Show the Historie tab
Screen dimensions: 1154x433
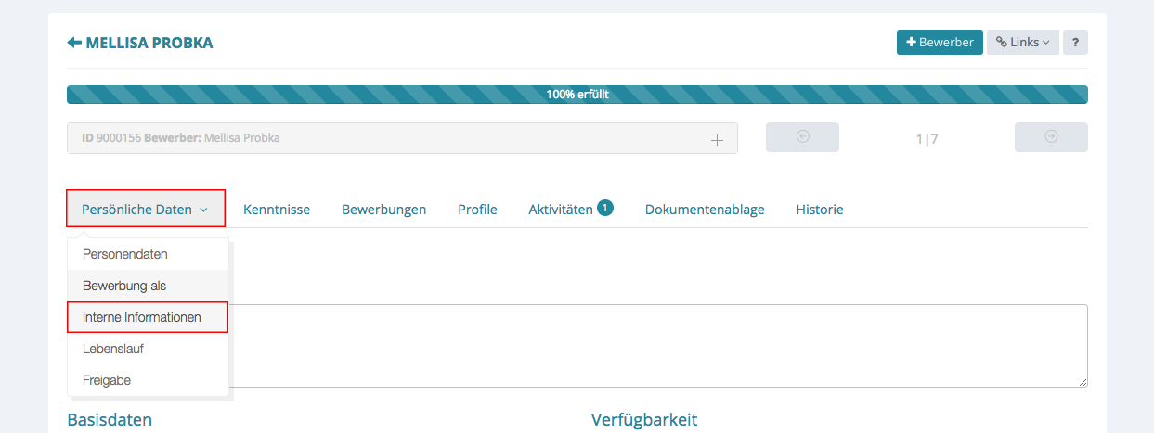tap(820, 210)
